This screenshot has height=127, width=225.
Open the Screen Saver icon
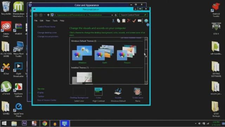pos(137,91)
